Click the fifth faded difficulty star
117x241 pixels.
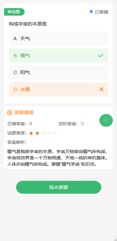point(56,133)
